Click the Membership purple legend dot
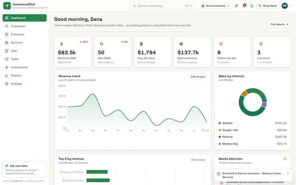296x185 pixels. [220, 144]
